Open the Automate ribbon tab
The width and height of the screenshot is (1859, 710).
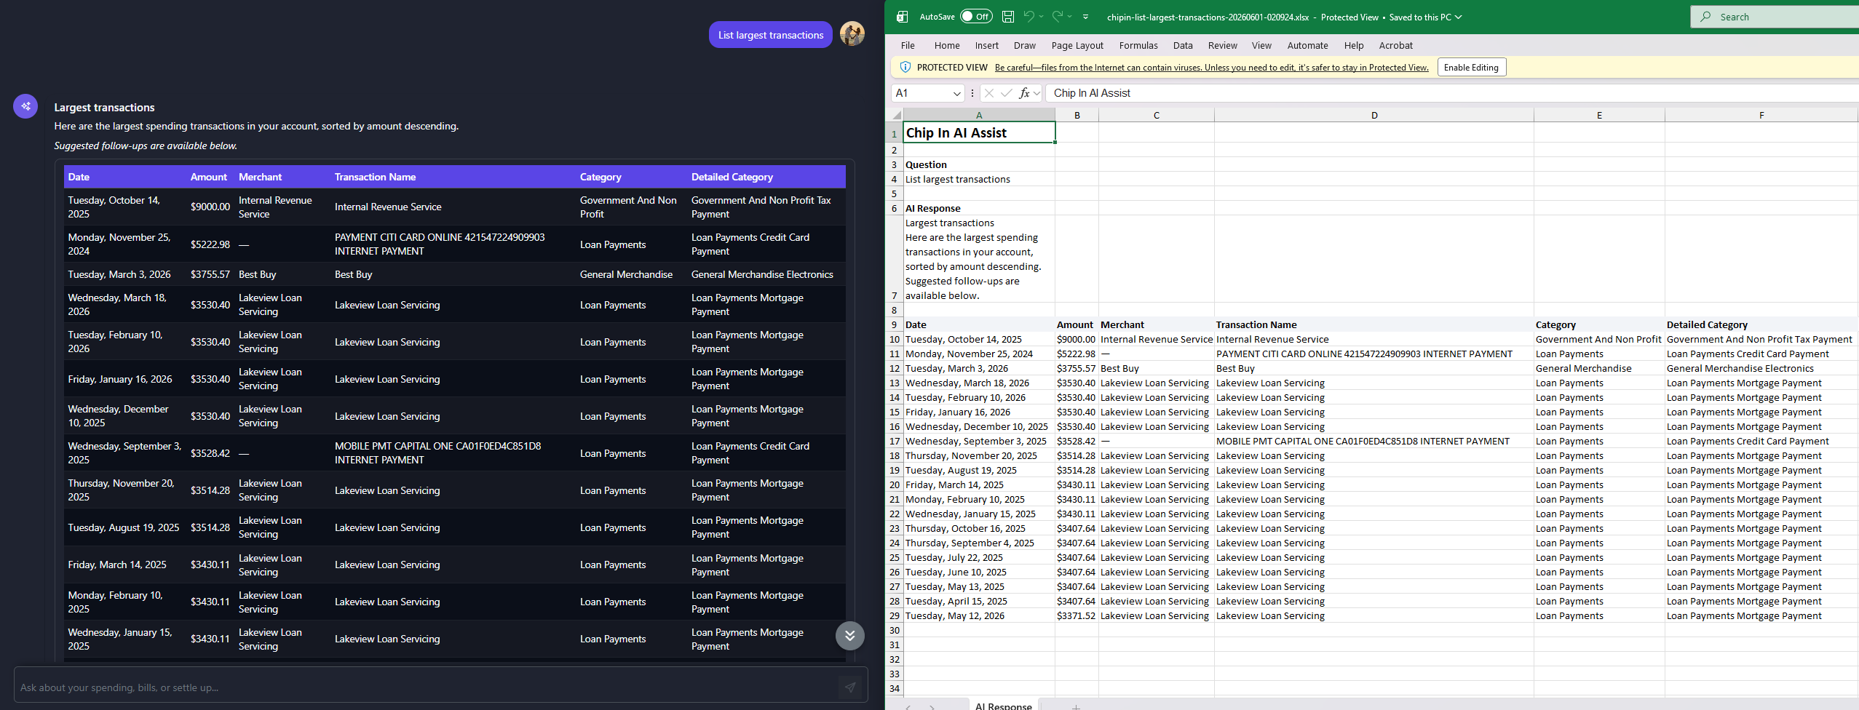tap(1307, 45)
